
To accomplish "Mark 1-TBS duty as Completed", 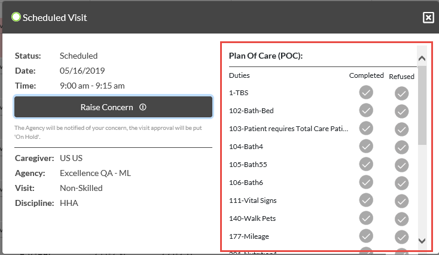I will click(x=366, y=92).
